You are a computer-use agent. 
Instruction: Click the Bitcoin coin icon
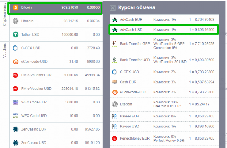tap(15, 7)
